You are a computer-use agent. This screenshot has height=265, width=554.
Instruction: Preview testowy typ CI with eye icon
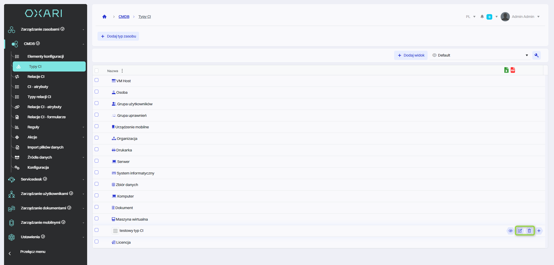[x=510, y=231]
